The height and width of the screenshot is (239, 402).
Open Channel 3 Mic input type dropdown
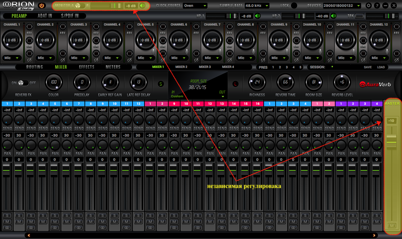coord(78,58)
